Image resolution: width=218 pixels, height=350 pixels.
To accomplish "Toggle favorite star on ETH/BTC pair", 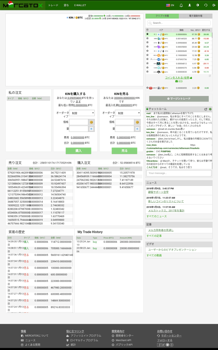I will 147,43.
